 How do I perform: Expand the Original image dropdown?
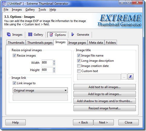pos(40,90)
